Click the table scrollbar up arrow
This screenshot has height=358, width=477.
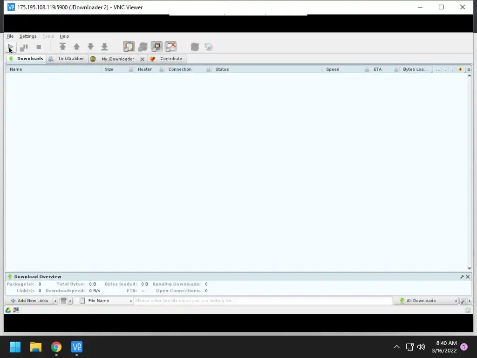tap(470, 76)
